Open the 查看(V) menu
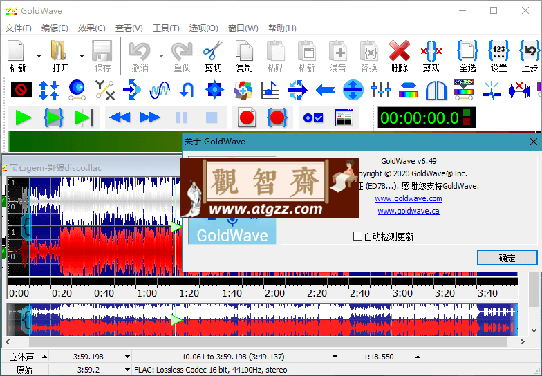 (129, 28)
